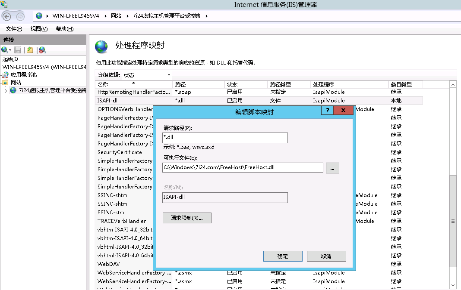This screenshot has height=290, width=461.
Task: Open the dropdown arrow after WIN-LP8BL945SV4 in address bar
Action: (103, 16)
